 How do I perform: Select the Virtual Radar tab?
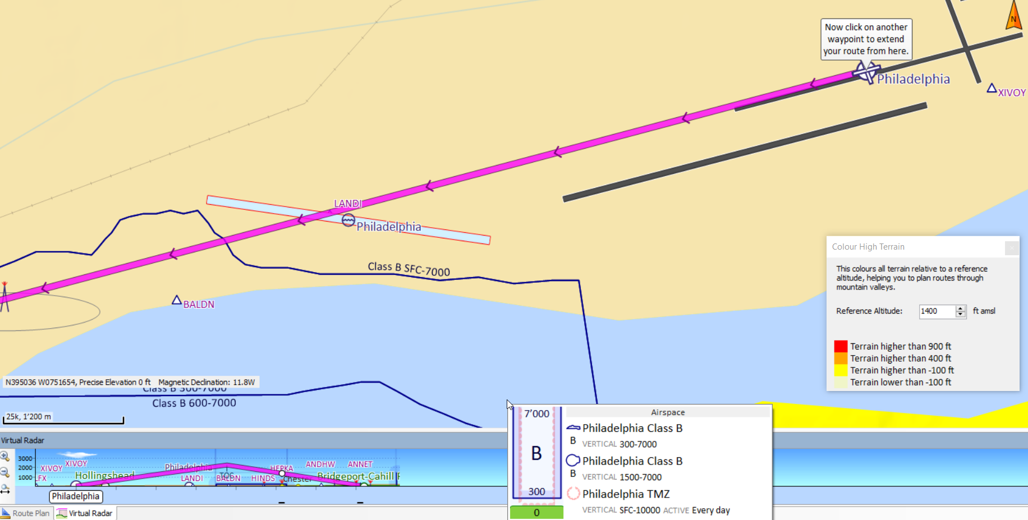tap(85, 513)
